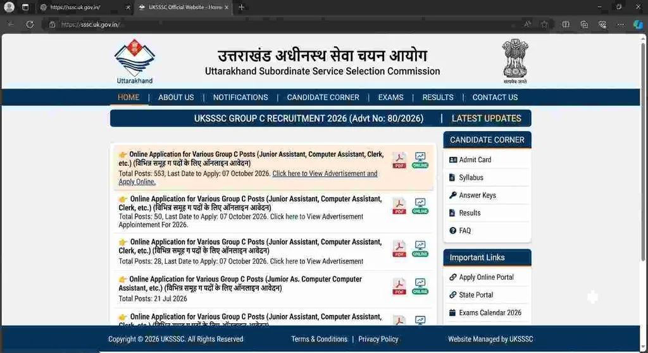This screenshot has width=648, height=353.
Task: Click 'Copyright © 2026 UKSSSC. All Rights Reserved' text
Action: [x=176, y=339]
